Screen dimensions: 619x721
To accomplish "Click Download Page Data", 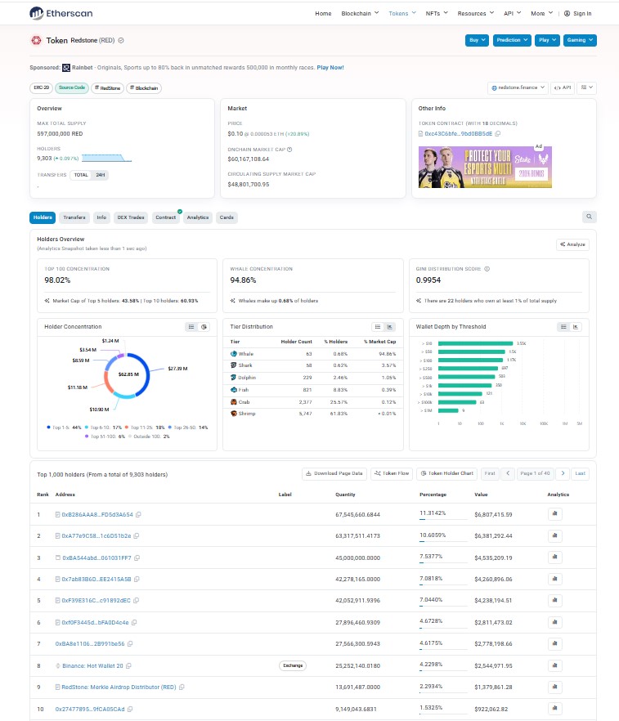I will point(334,473).
